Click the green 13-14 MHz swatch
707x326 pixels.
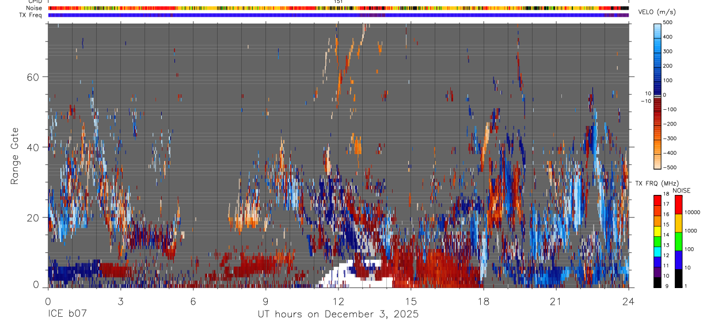click(657, 241)
